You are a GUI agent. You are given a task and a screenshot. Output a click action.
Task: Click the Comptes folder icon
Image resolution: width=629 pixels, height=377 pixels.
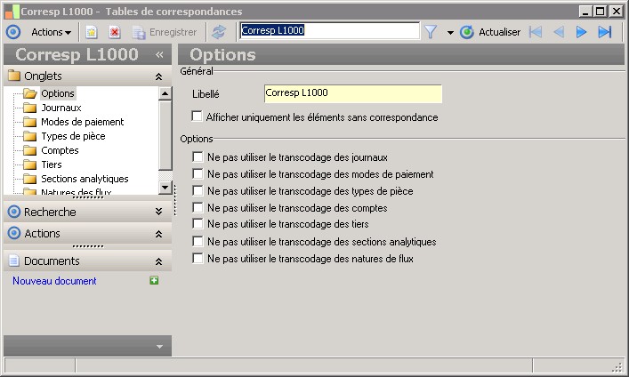pos(29,150)
